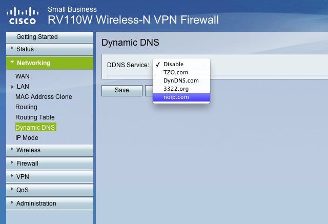Expand the LAN submenu arrow
Viewport: 328px width, 224px height.
(12, 87)
